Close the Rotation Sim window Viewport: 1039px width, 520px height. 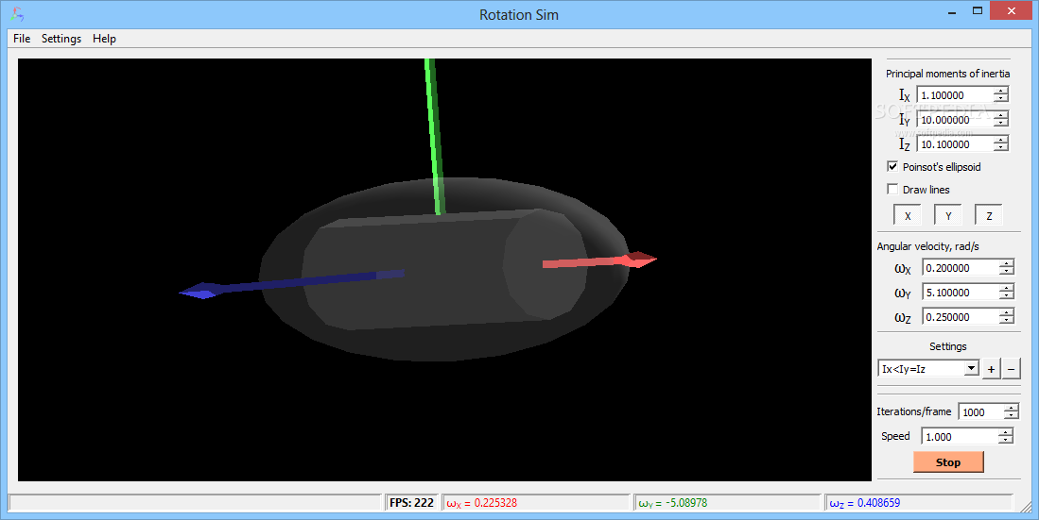(1012, 10)
